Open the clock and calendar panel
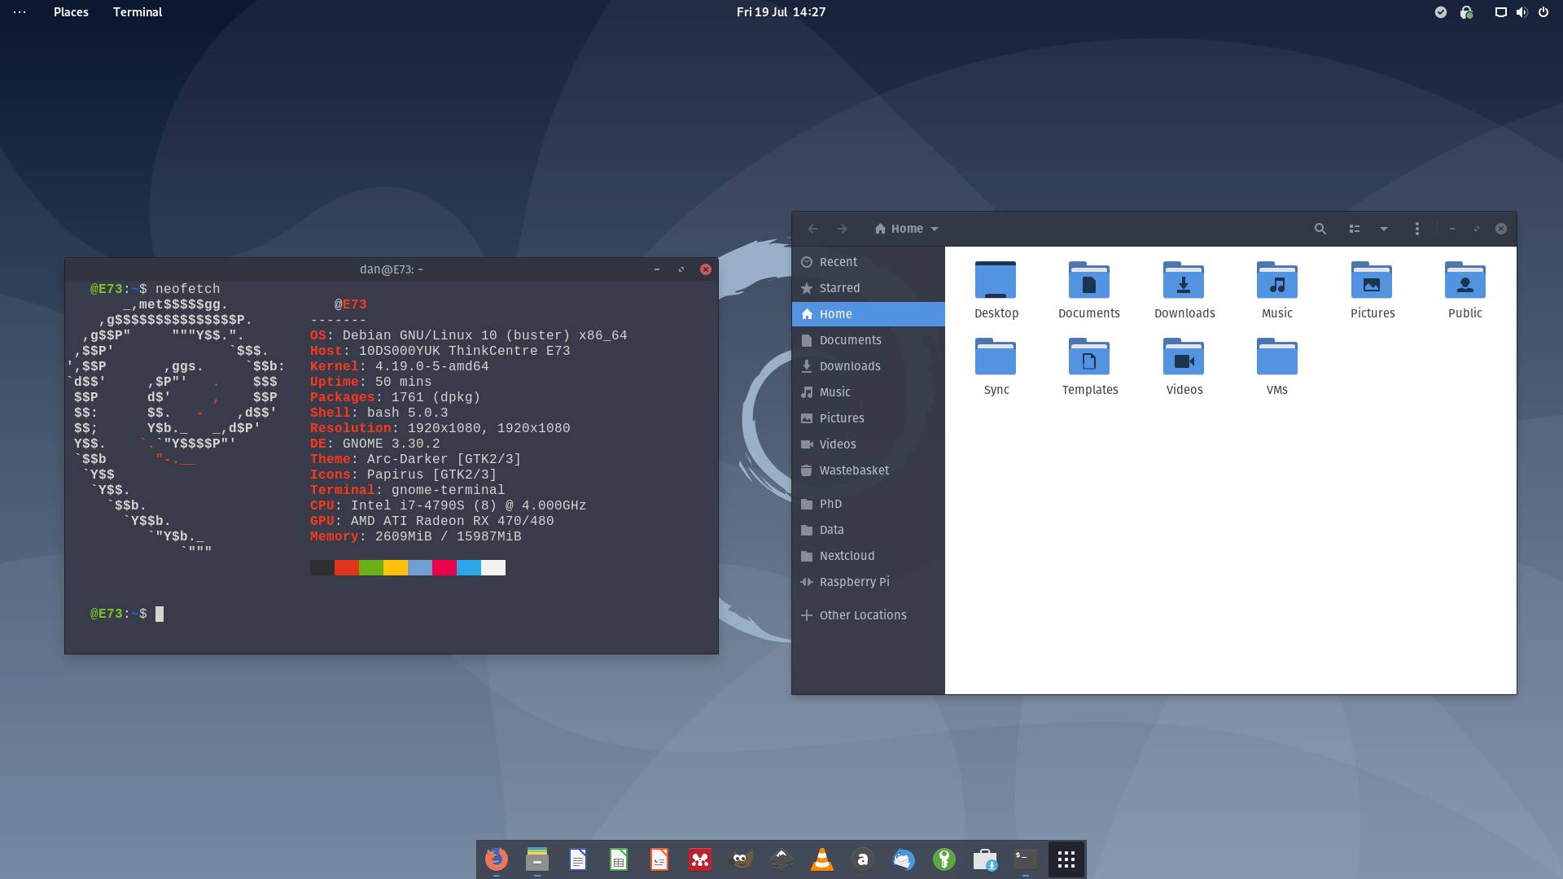Viewport: 1563px width, 879px height. (x=781, y=12)
